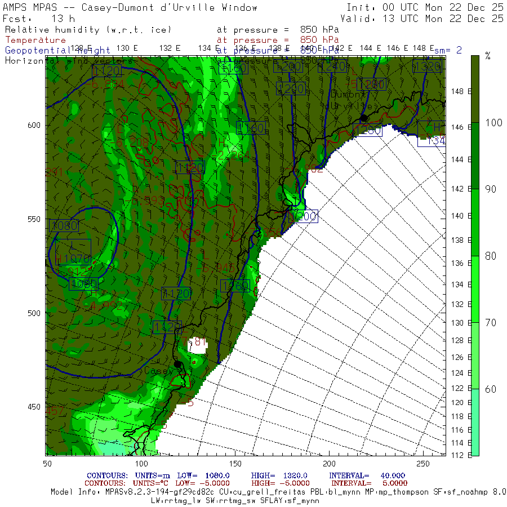This screenshot has width=507, height=507.
Task: Click the left axis tick label '450'
Action: click(34, 407)
